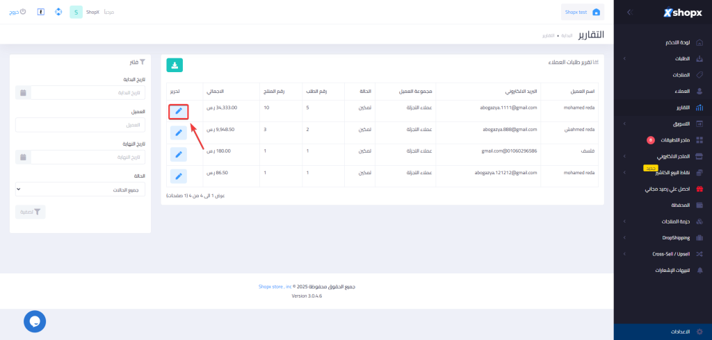
Task: Open the end date calendar picker
Action: (x=23, y=158)
